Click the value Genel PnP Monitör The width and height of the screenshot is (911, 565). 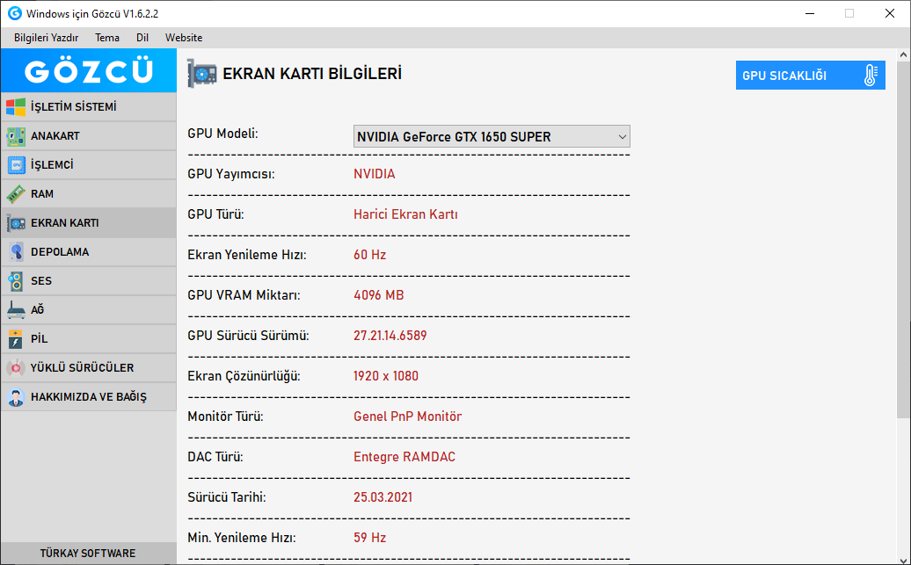point(407,417)
